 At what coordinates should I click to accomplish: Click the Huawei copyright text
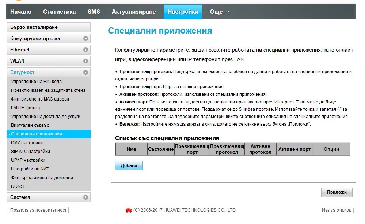click(x=185, y=210)
